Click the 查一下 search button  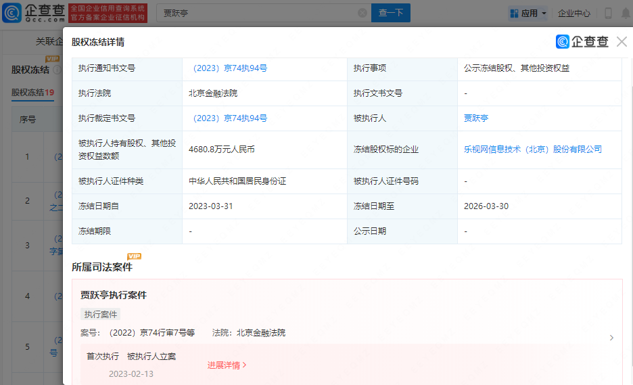391,13
